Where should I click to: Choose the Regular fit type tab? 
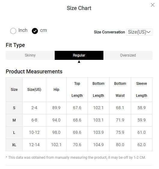point(79,55)
